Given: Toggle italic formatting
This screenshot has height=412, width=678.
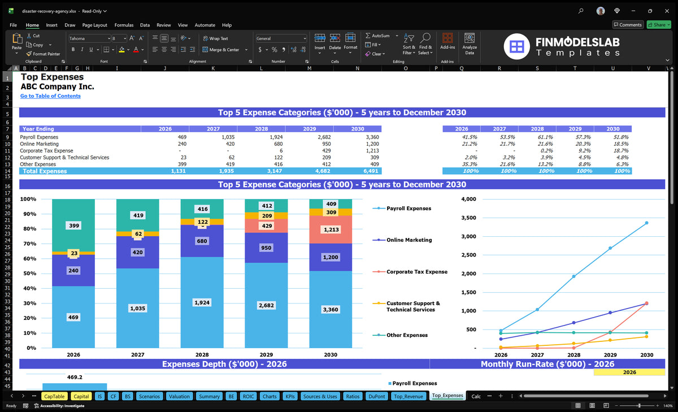Looking at the screenshot, I should (x=82, y=50).
